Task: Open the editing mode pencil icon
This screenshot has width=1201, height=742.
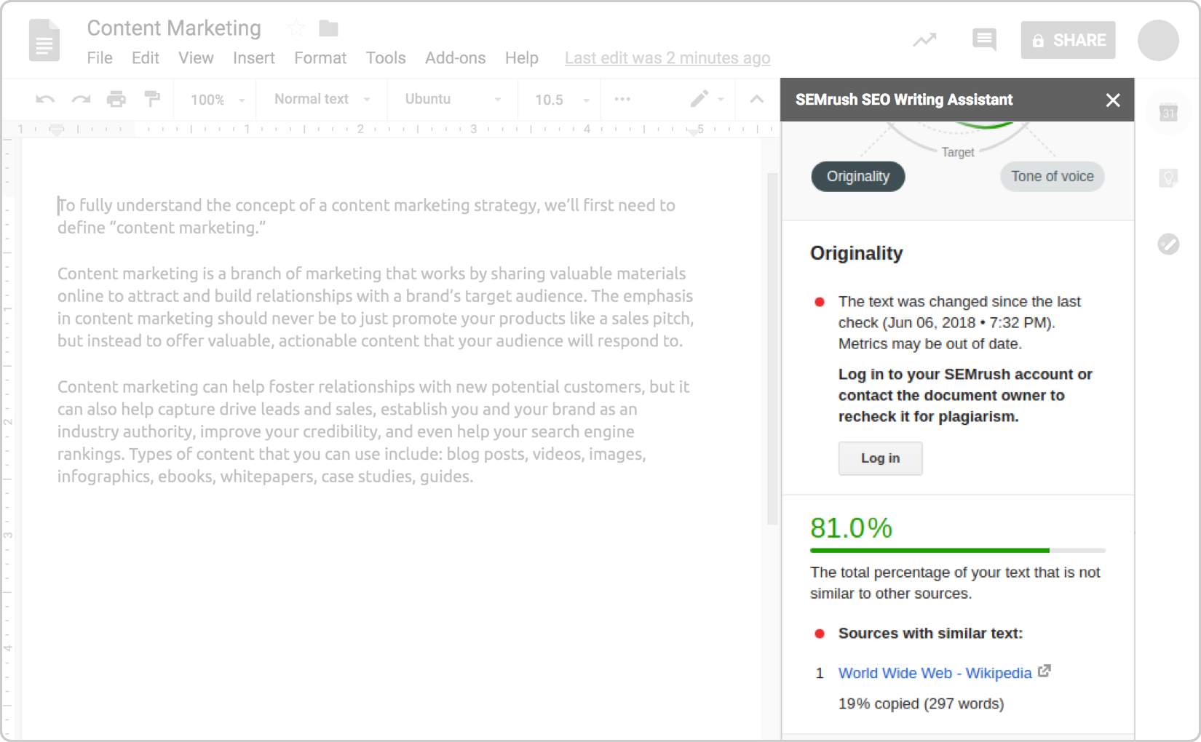Action: point(699,99)
